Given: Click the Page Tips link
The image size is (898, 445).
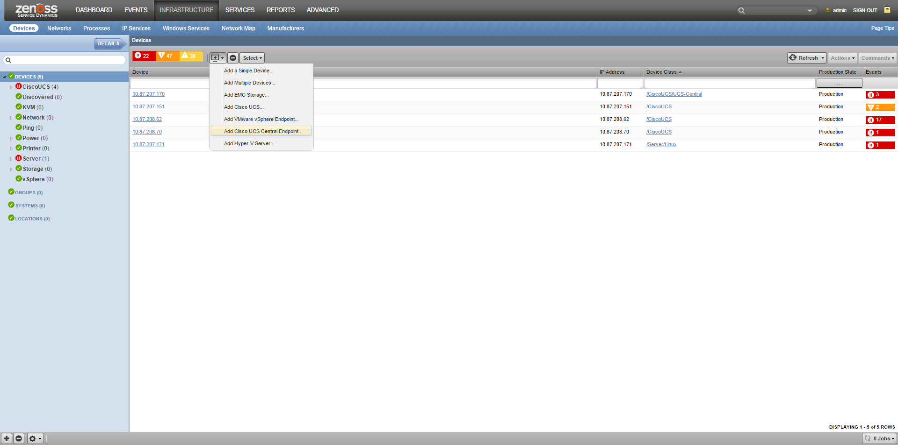Looking at the screenshot, I should coord(882,28).
